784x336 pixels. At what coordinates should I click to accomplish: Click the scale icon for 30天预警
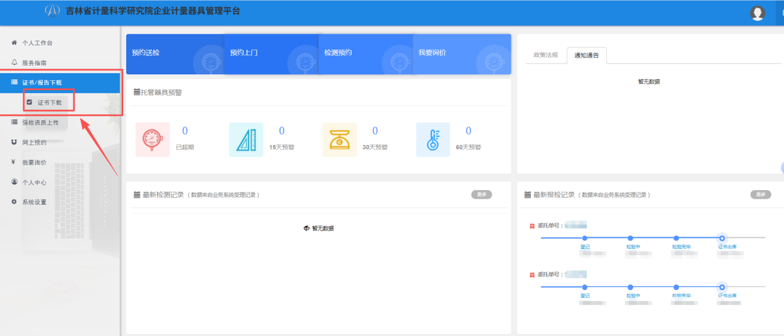point(339,139)
